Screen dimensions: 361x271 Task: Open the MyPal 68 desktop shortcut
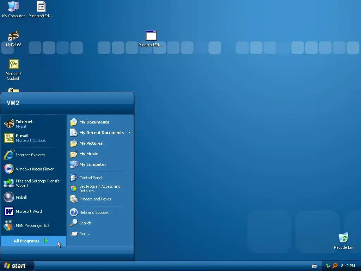click(x=13, y=38)
